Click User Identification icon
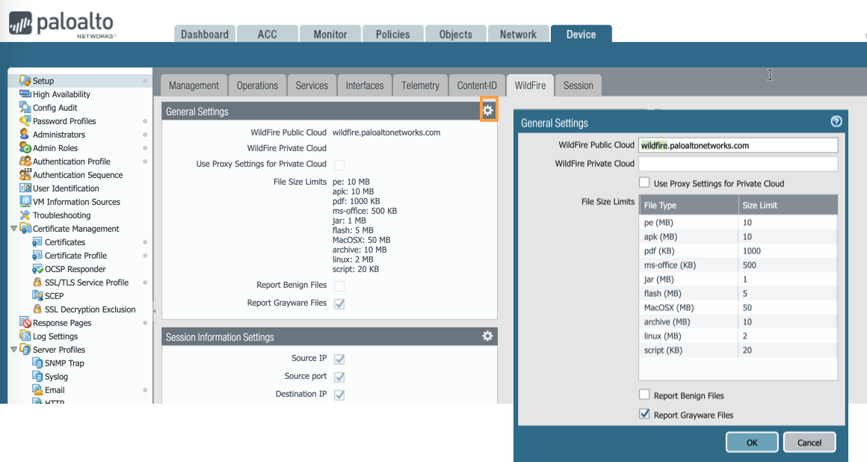 click(x=25, y=188)
